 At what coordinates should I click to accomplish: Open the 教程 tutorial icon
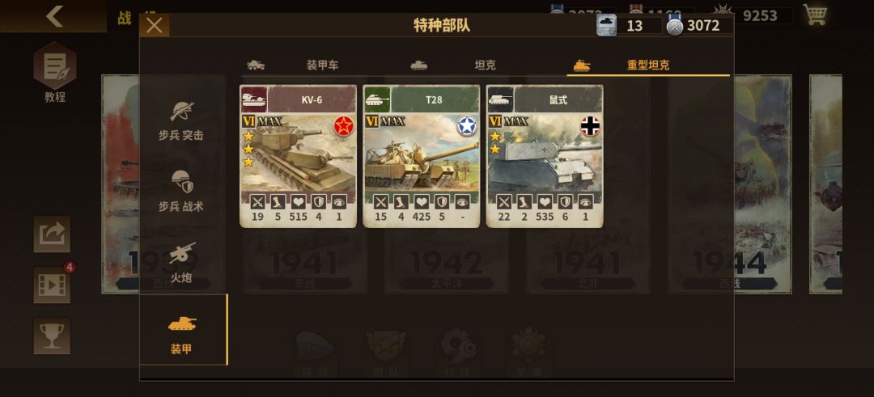[x=55, y=72]
